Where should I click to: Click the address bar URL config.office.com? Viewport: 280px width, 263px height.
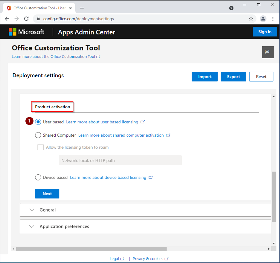coord(78,19)
